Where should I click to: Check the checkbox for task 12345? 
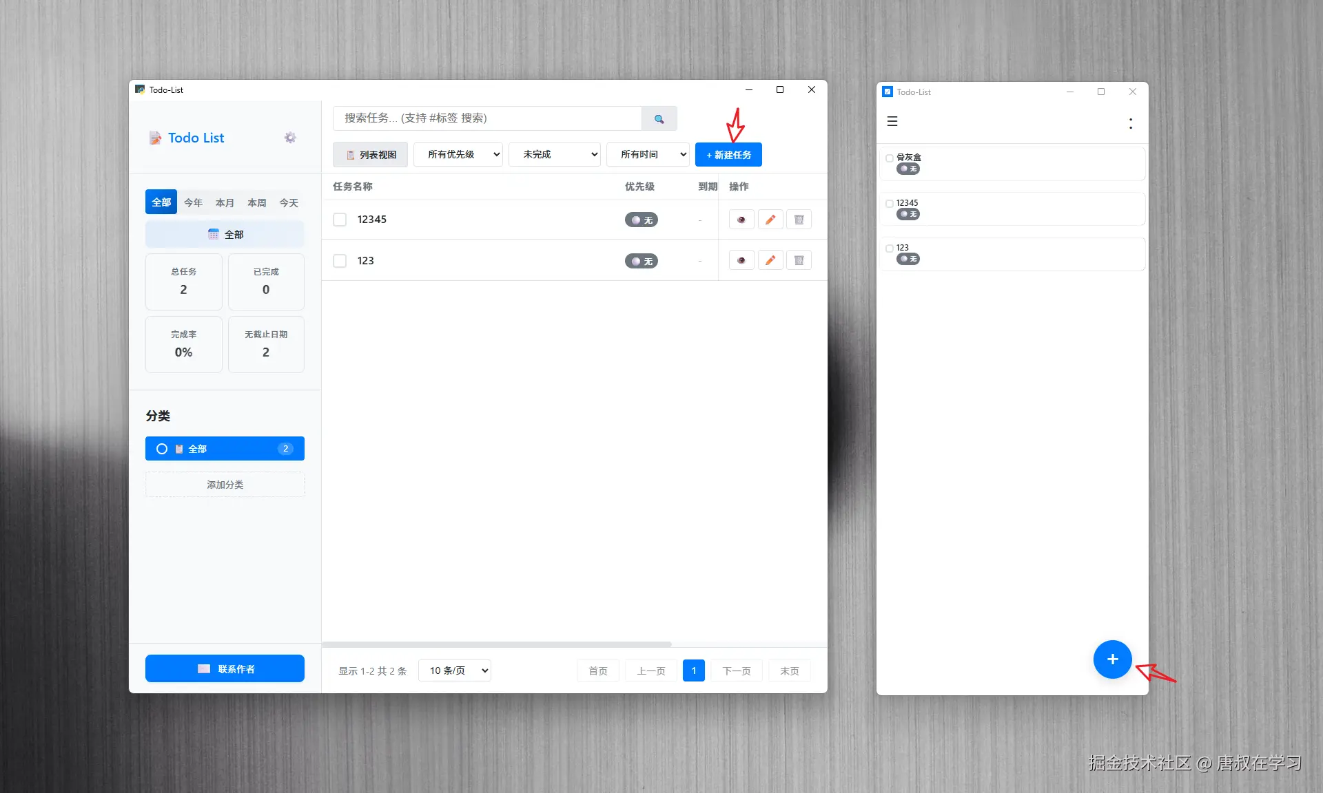click(340, 220)
